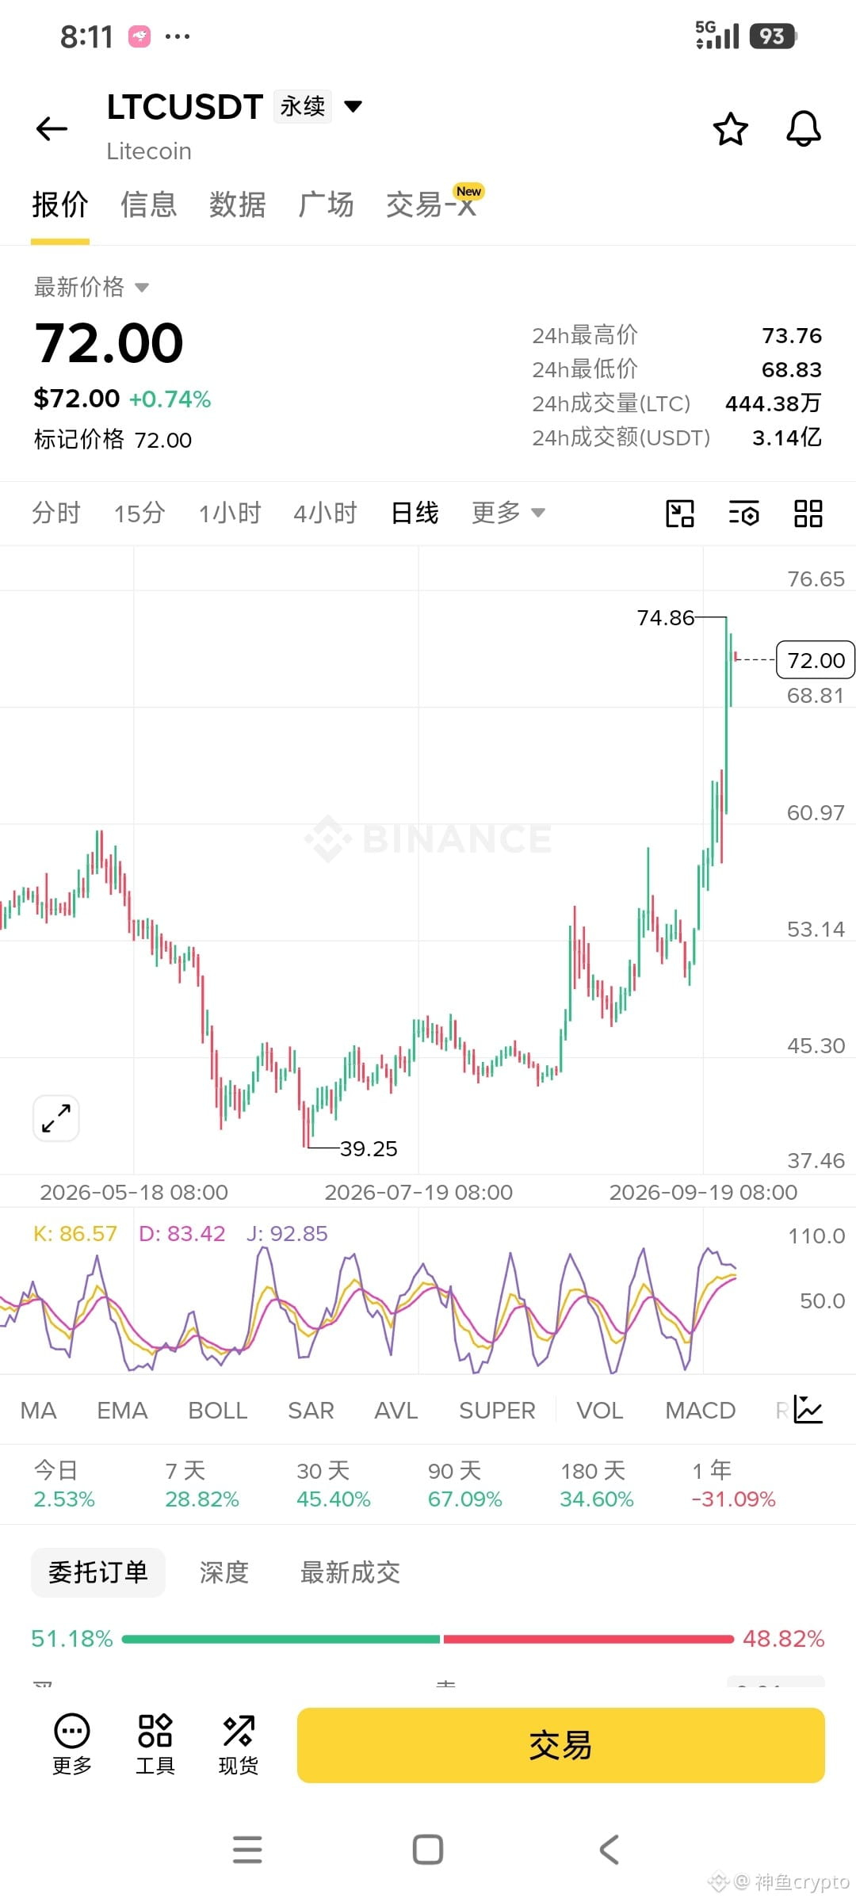856x1902 pixels.
Task: Open the 深度 depth view
Action: (x=224, y=1572)
